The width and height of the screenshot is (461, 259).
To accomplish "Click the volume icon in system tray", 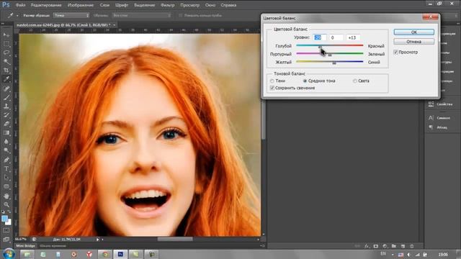I will click(409, 254).
